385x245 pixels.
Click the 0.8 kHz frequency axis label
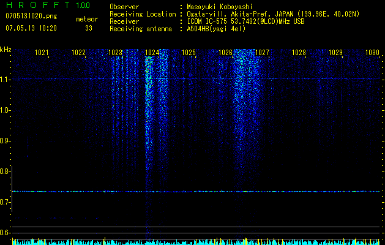point(4,171)
